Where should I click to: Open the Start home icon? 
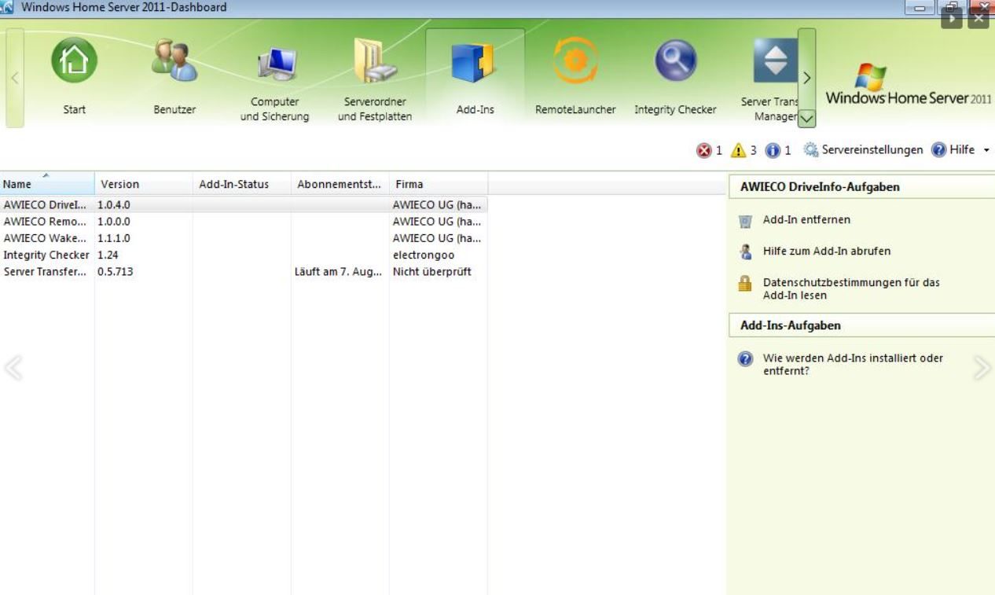tap(75, 61)
